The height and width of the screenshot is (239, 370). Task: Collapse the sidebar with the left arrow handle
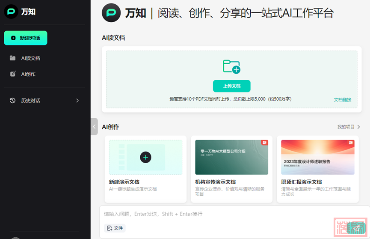[94, 126]
